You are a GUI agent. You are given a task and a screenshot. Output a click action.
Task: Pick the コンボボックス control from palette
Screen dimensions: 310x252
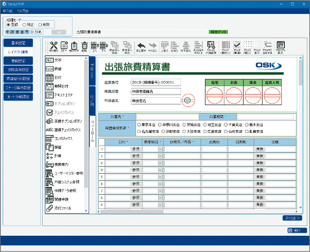click(x=59, y=138)
